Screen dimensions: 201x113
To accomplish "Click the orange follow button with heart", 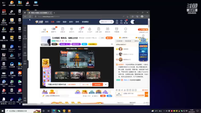I will [109, 38].
